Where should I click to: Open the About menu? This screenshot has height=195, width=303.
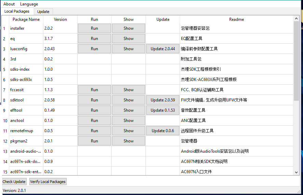9,4
